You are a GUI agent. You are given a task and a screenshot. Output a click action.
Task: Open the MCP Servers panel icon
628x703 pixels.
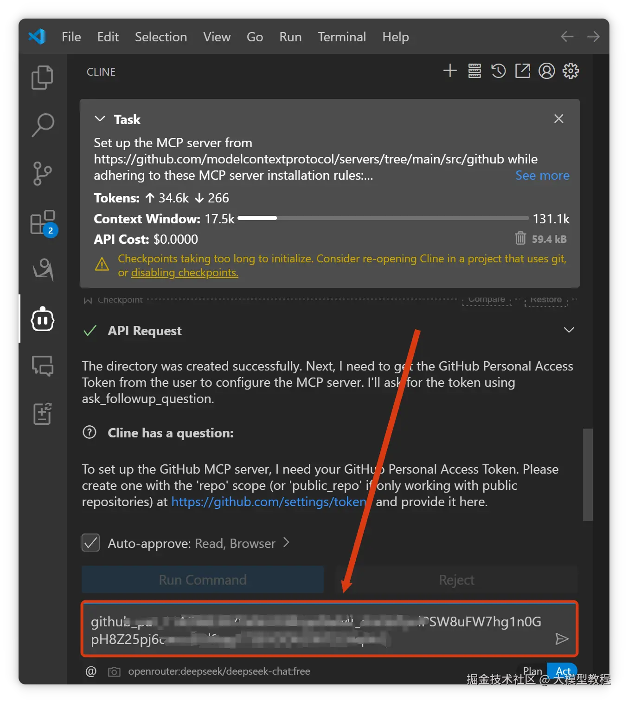(474, 71)
